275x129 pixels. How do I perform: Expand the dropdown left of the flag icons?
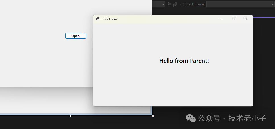click(x=163, y=4)
